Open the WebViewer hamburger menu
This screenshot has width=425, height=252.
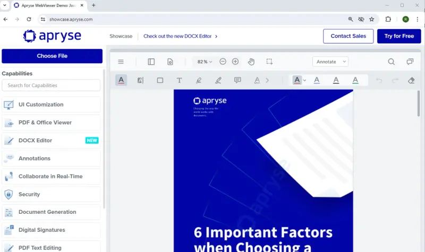121,62
